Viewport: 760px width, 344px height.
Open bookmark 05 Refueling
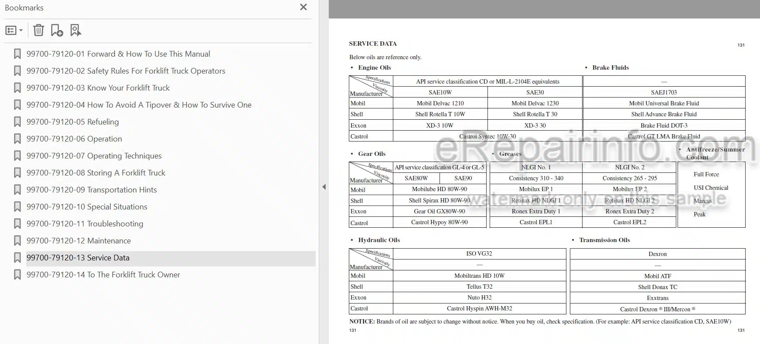pyautogui.click(x=72, y=122)
